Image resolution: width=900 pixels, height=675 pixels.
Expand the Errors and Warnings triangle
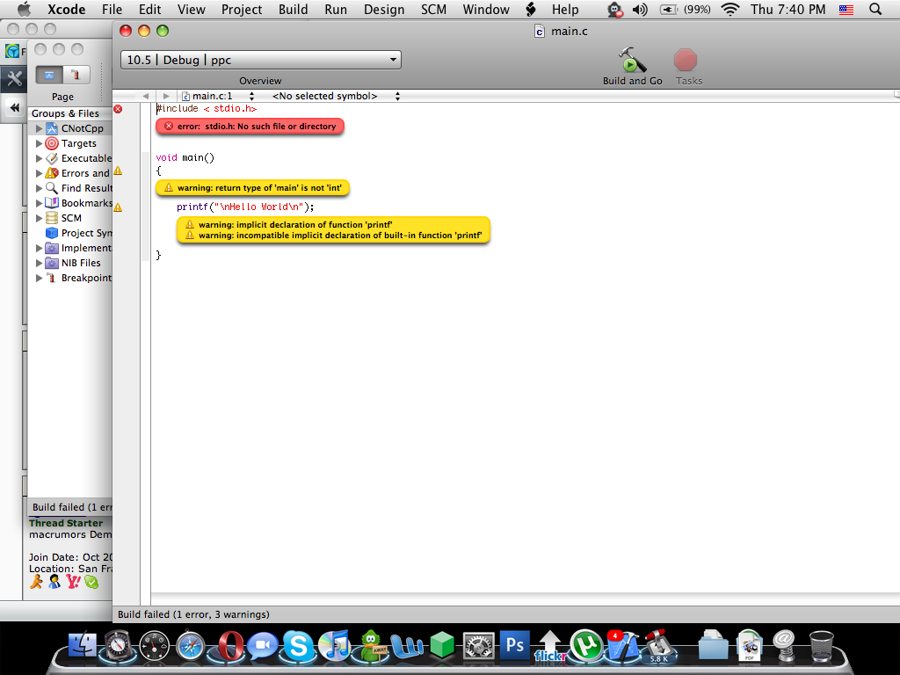point(39,173)
